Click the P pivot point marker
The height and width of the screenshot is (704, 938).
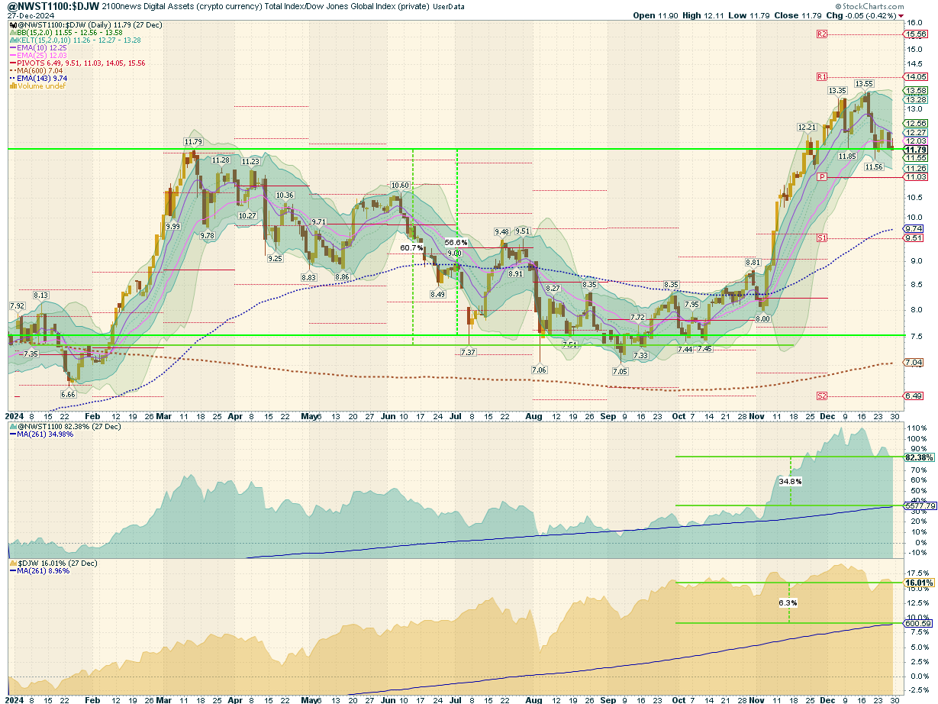click(x=822, y=177)
